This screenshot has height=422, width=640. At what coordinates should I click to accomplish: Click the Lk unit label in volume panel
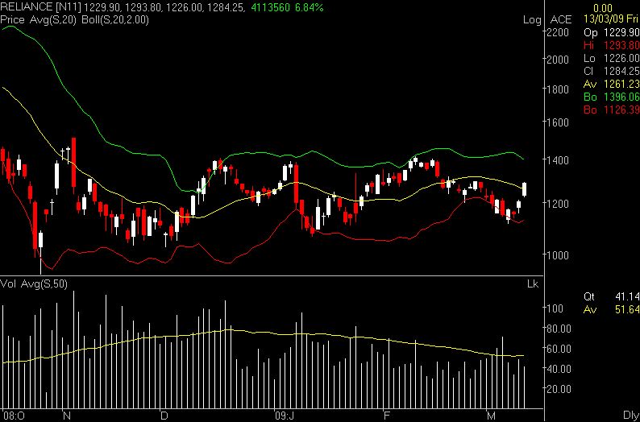533,283
